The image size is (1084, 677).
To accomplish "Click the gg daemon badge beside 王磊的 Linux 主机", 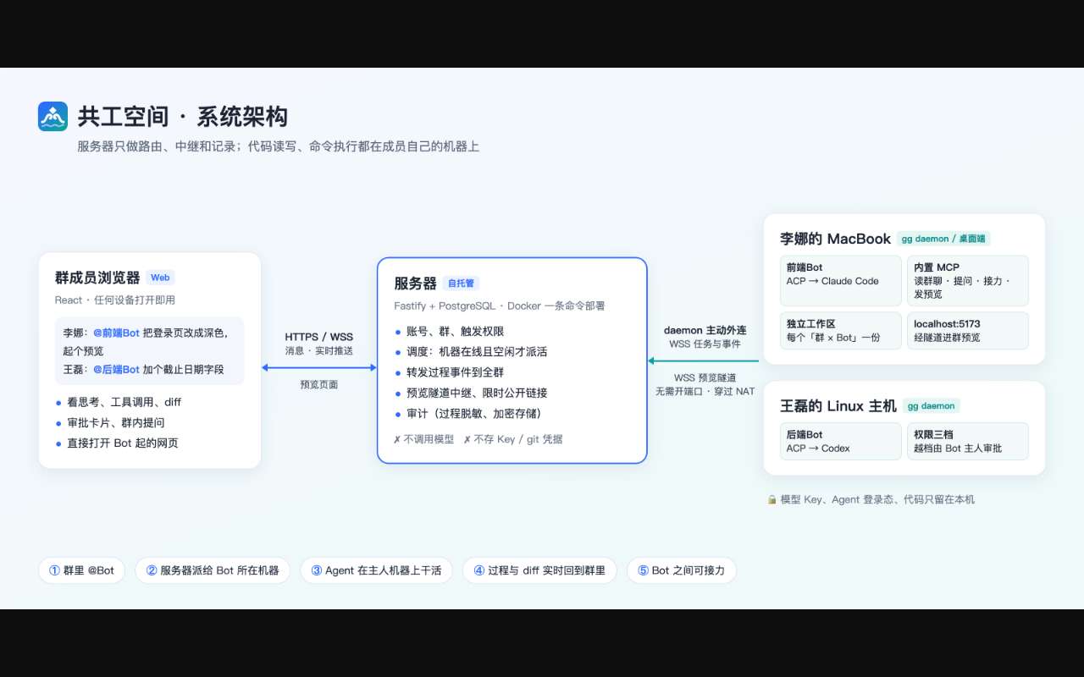I will tap(931, 406).
